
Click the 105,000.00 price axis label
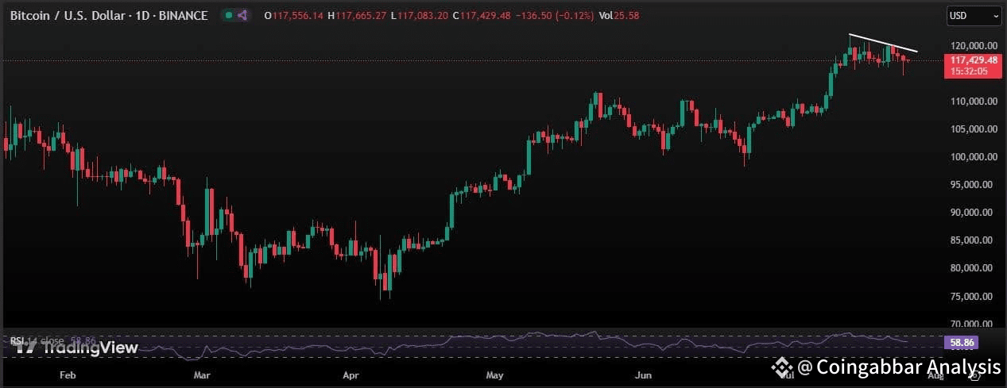973,129
